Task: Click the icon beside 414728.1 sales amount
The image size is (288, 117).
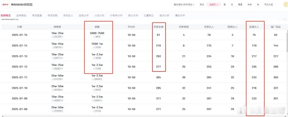Action: (52, 79)
